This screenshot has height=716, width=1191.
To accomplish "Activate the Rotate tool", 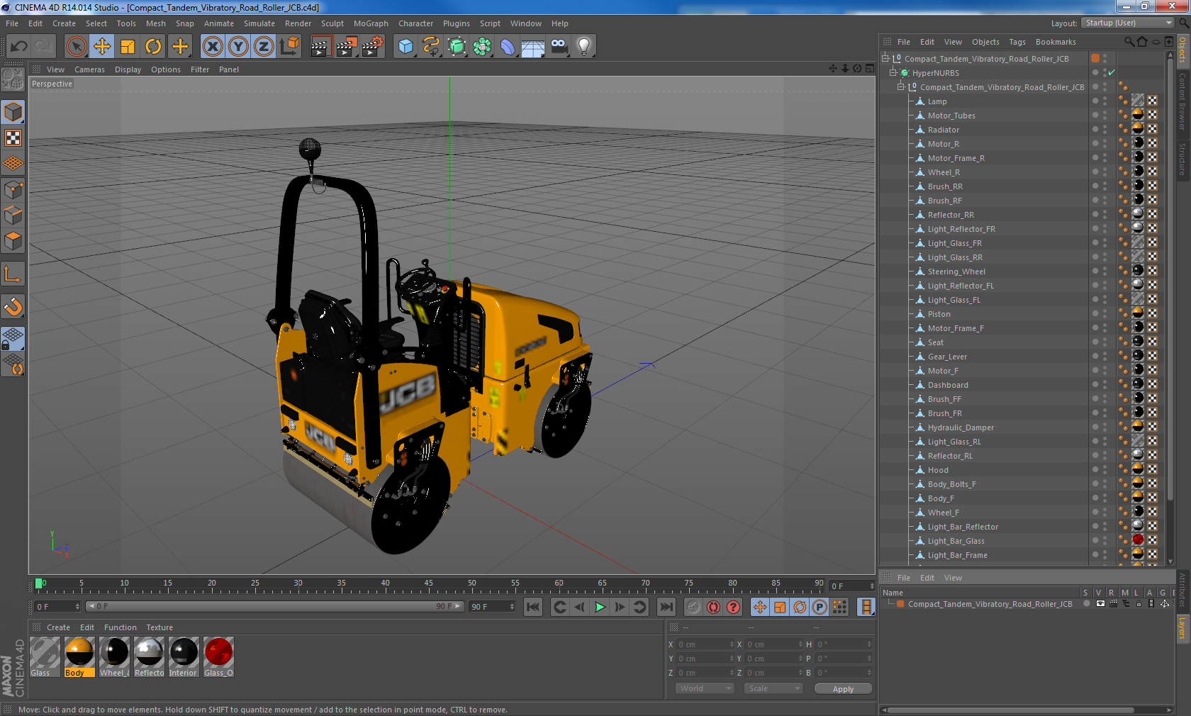I will [153, 47].
